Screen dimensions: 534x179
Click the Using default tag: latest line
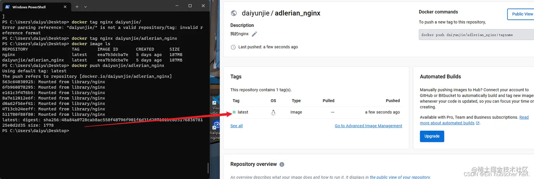[x=34, y=71]
